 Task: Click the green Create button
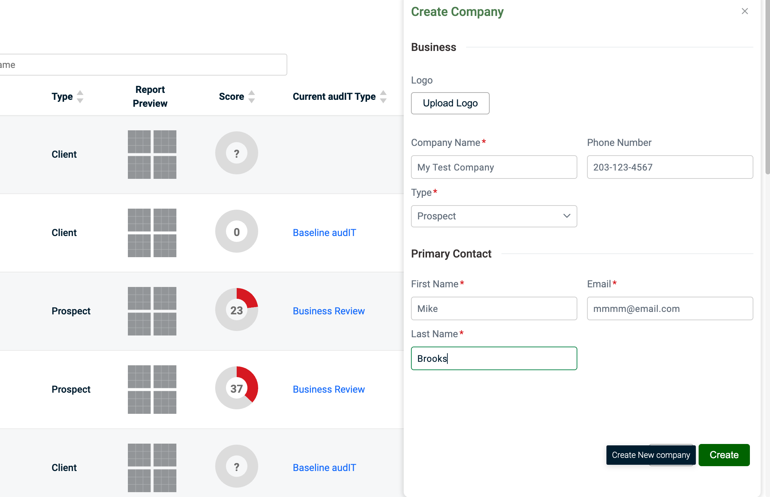(724, 455)
